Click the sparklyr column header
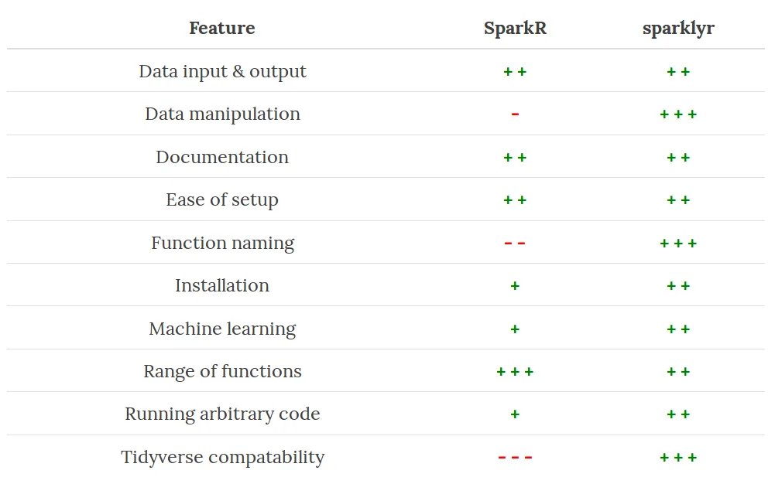This screenshot has width=775, height=484. (x=678, y=29)
